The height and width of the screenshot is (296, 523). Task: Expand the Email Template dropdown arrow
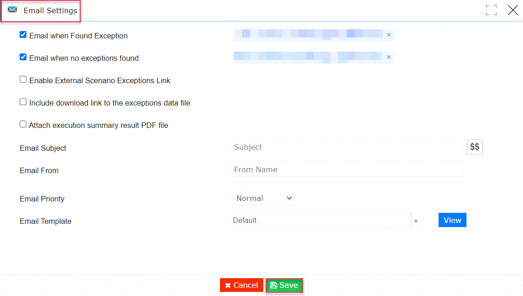416,221
